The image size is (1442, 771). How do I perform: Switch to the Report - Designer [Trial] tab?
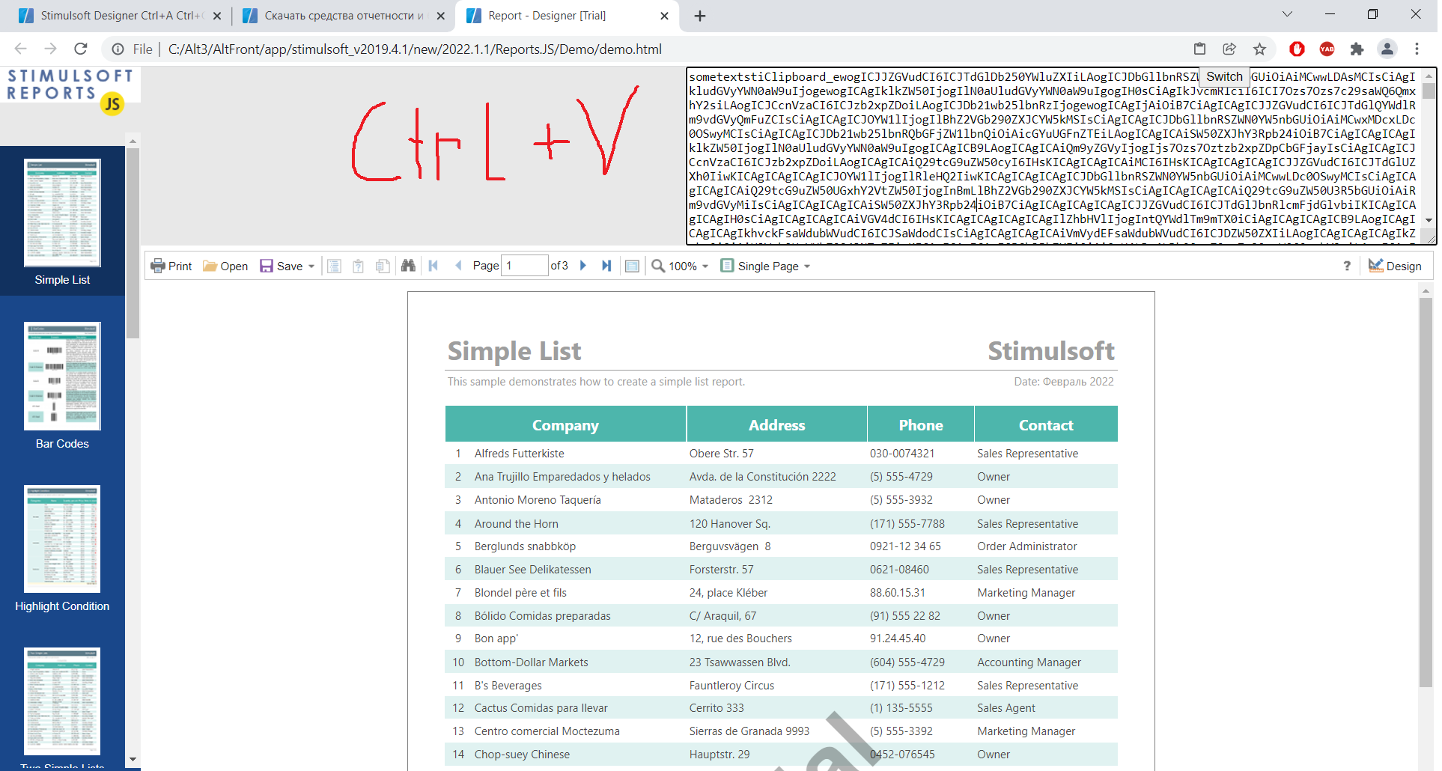pos(567,16)
